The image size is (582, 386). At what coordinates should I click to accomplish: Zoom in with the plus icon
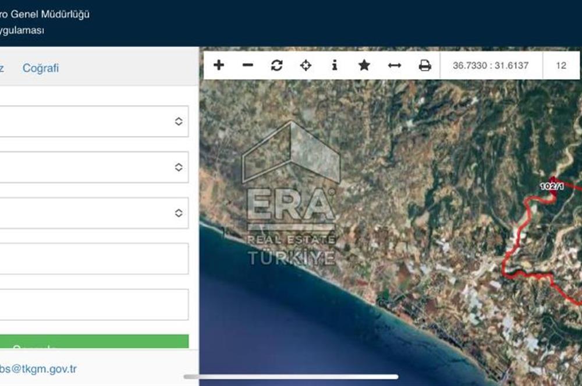pos(219,65)
